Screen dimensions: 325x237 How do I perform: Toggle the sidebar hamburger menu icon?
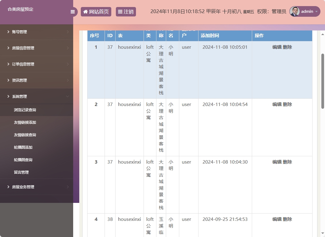click(x=73, y=12)
